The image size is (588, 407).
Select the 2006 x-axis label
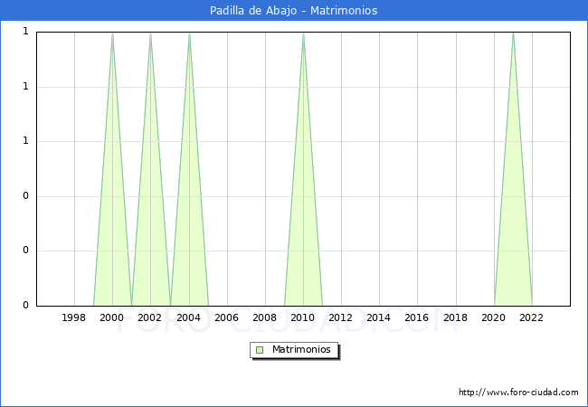tap(226, 317)
